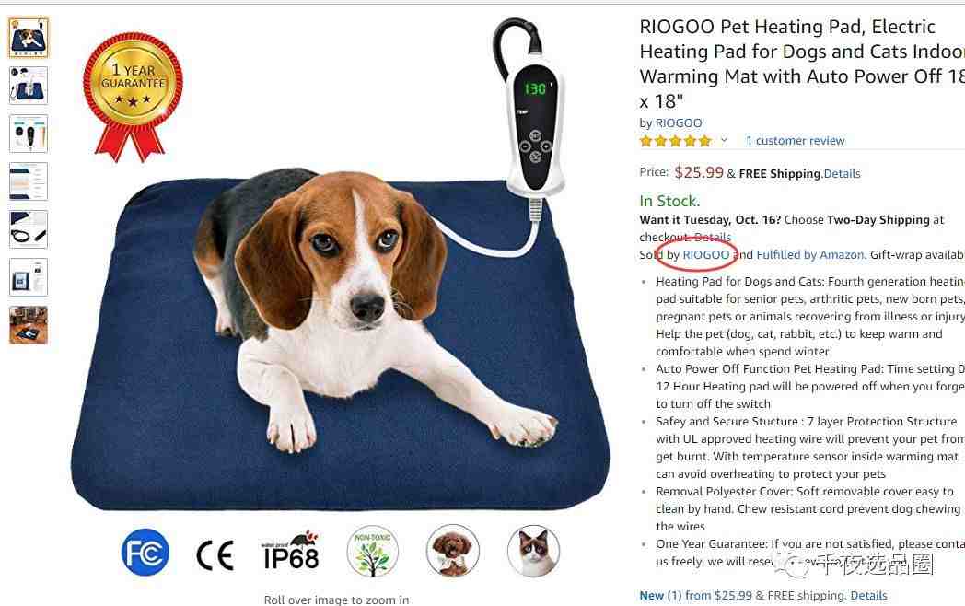The height and width of the screenshot is (606, 965).
Task: Open the Fulfilled by Amazon link
Action: click(810, 255)
